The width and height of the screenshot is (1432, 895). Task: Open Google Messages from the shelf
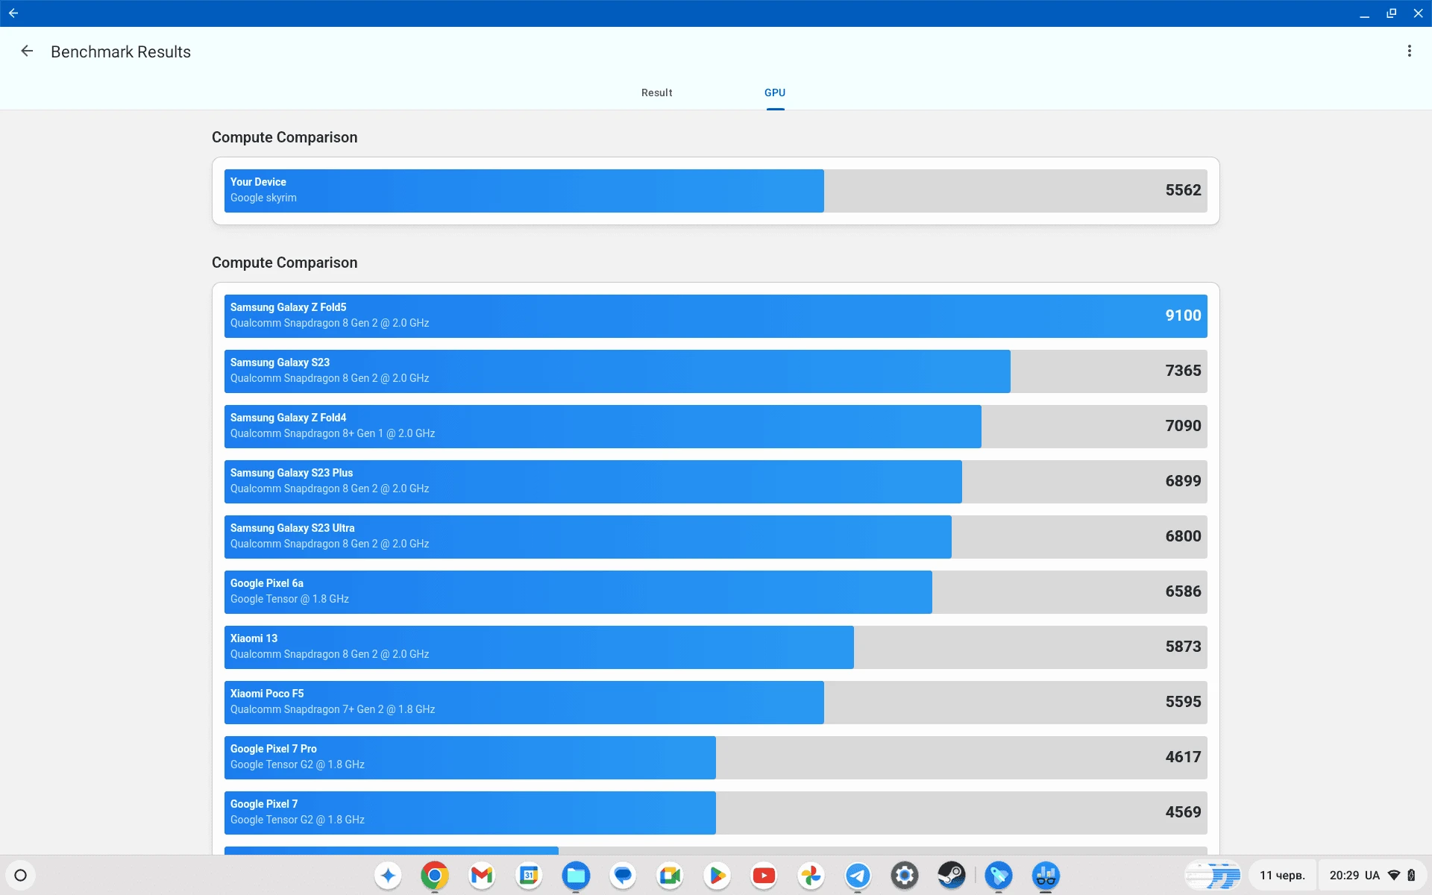(623, 876)
